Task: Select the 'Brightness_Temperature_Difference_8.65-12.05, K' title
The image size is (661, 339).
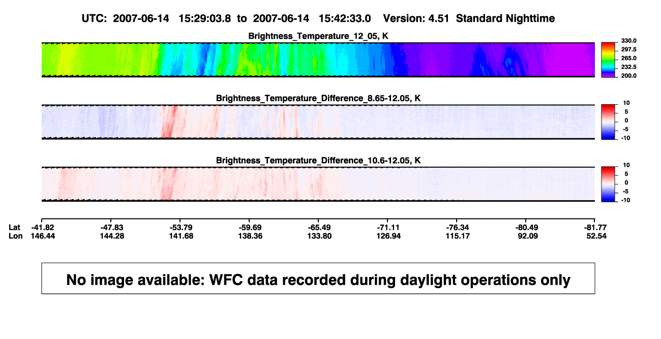Action: (318, 98)
